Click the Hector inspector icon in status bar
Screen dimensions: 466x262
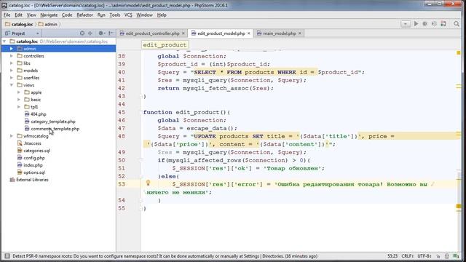pos(447,256)
